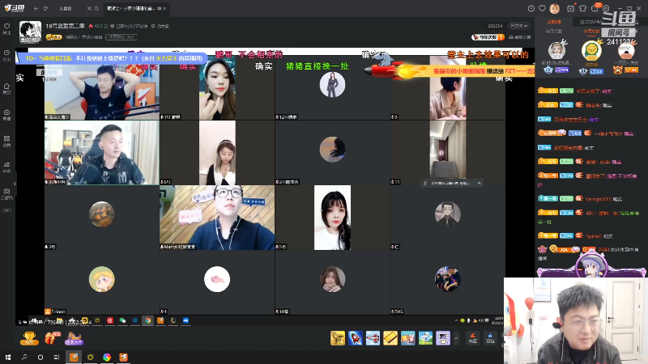Open the backpack button in gift bar
Viewport: 648px width, 364px height.
490,338
